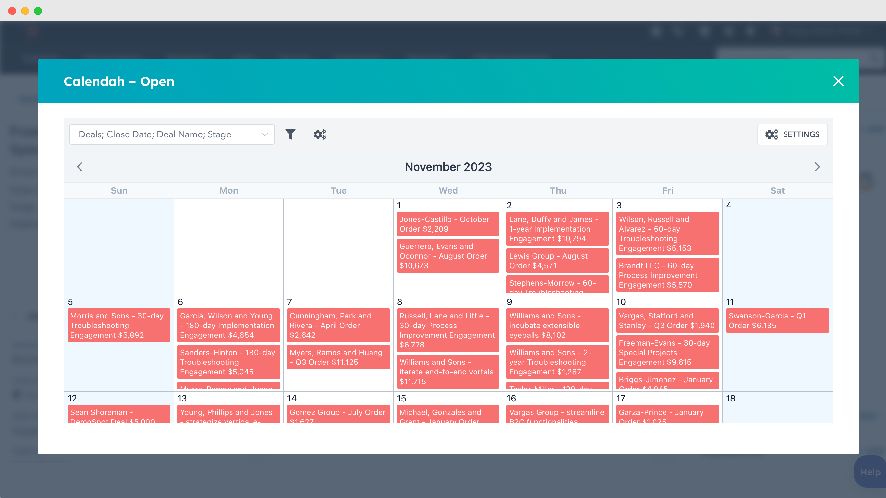Open Jones-Castillo - October Order $2,209 deal
886x498 pixels.
pos(448,224)
